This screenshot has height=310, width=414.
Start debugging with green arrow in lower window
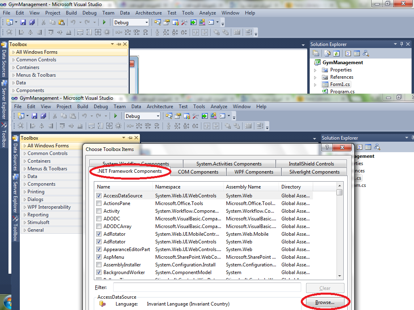point(115,116)
